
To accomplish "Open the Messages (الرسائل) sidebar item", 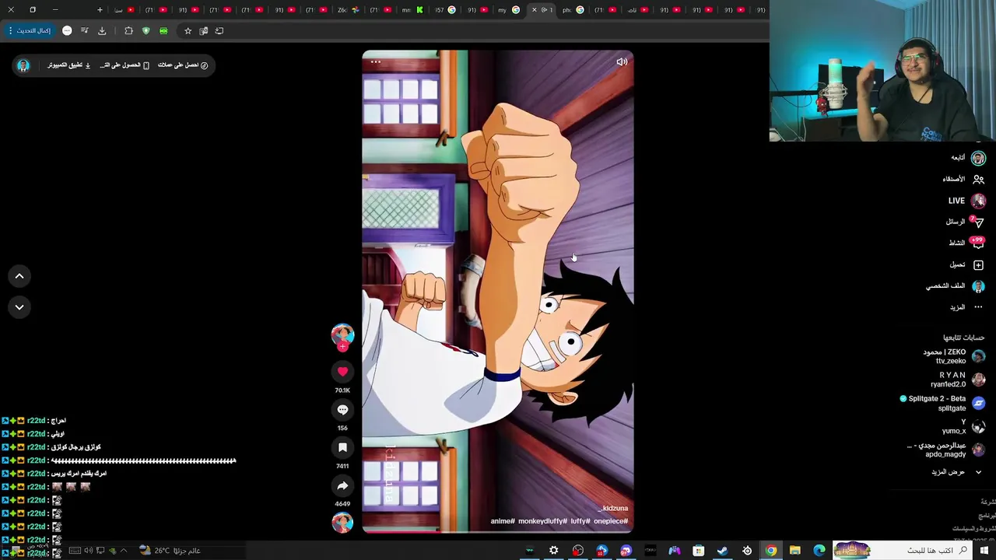I will (x=964, y=222).
